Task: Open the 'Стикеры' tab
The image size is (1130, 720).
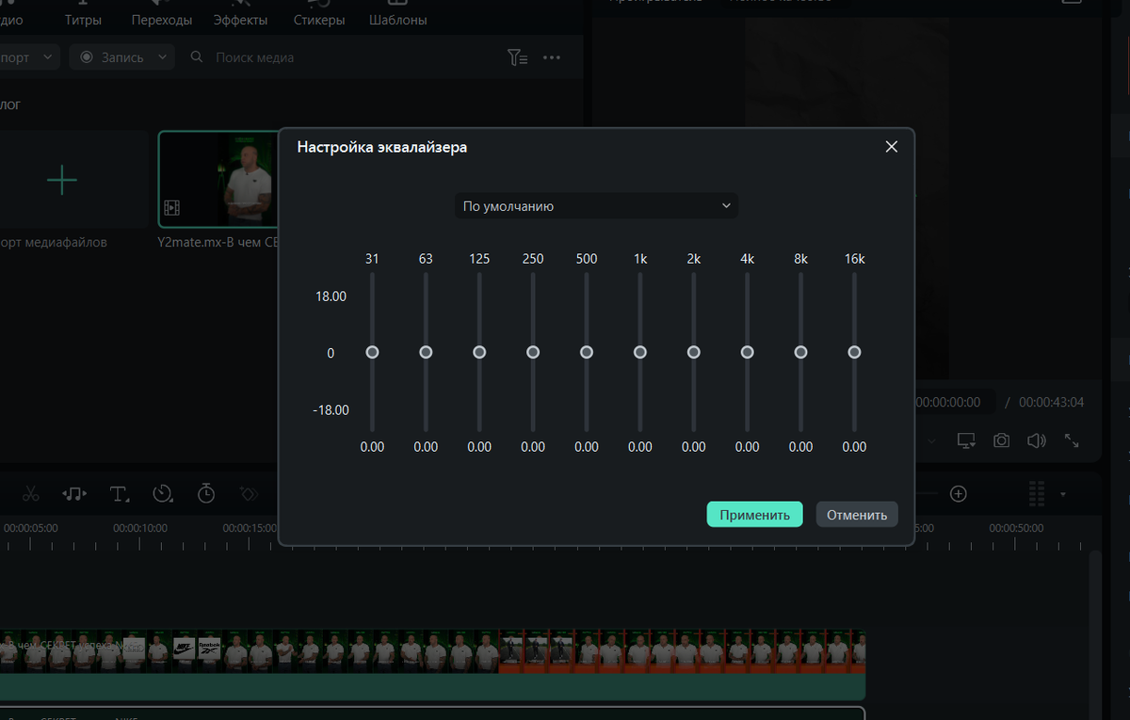Action: point(318,18)
